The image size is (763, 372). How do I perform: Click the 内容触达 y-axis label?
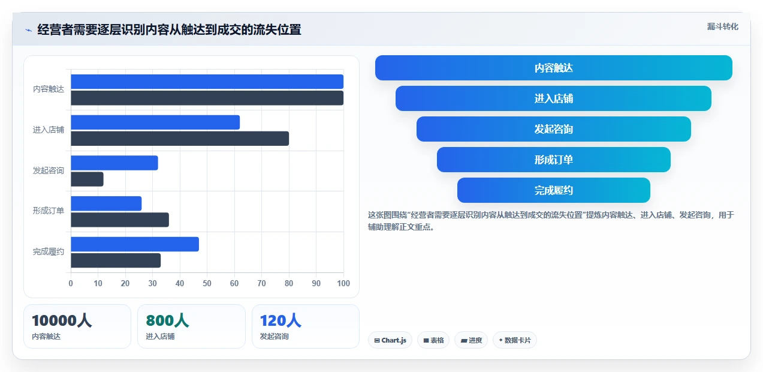click(49, 89)
